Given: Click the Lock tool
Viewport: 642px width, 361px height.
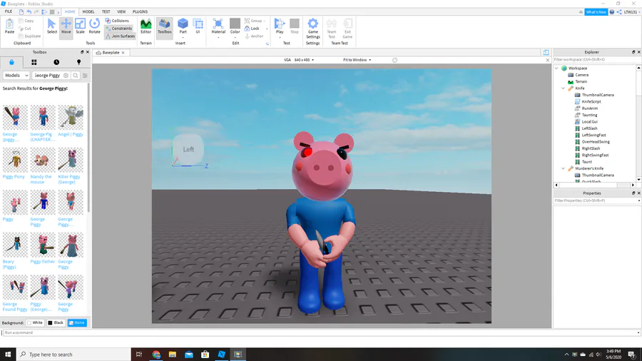Looking at the screenshot, I should [x=253, y=29].
